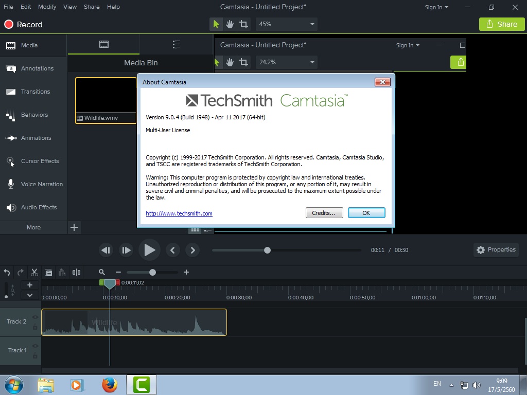Go to next media with right chevron

[x=192, y=250]
